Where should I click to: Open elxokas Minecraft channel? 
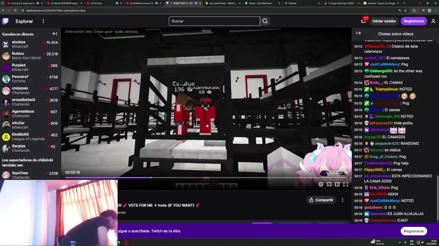(x=30, y=44)
